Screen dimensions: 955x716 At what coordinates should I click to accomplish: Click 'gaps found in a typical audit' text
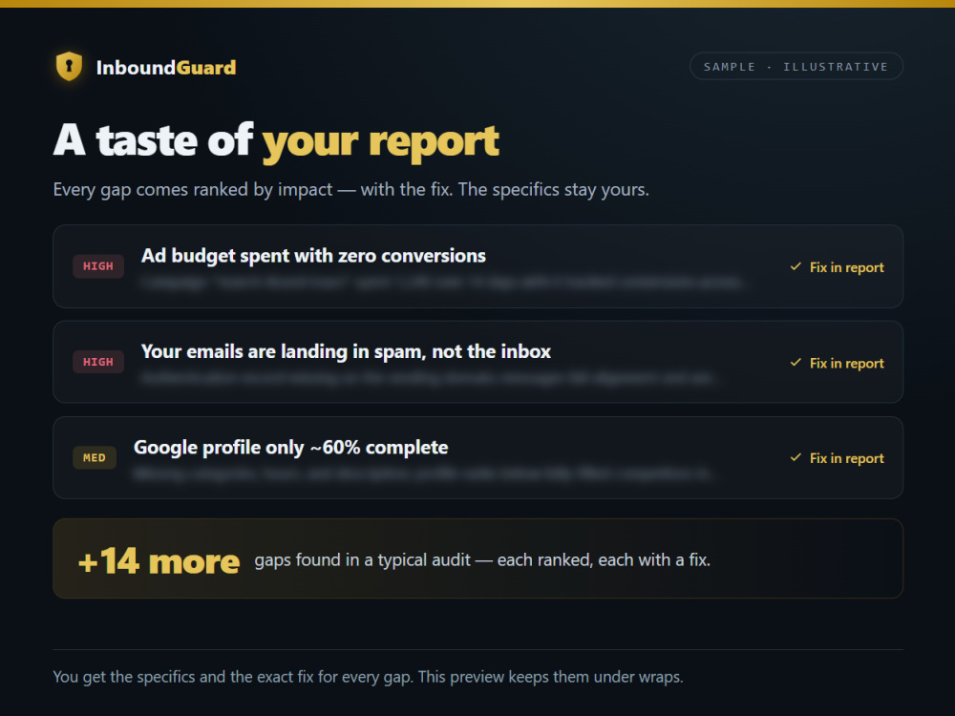click(482, 559)
